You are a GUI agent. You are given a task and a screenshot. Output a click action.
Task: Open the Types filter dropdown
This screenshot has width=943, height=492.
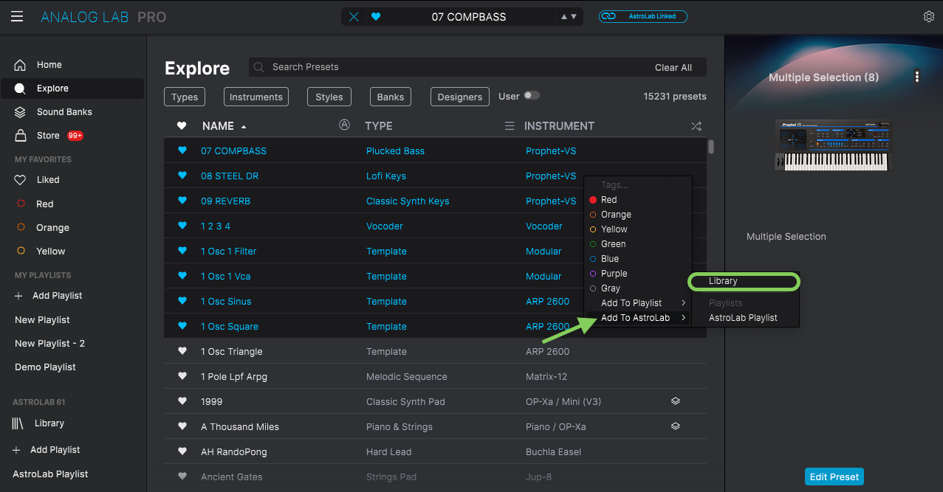[185, 97]
